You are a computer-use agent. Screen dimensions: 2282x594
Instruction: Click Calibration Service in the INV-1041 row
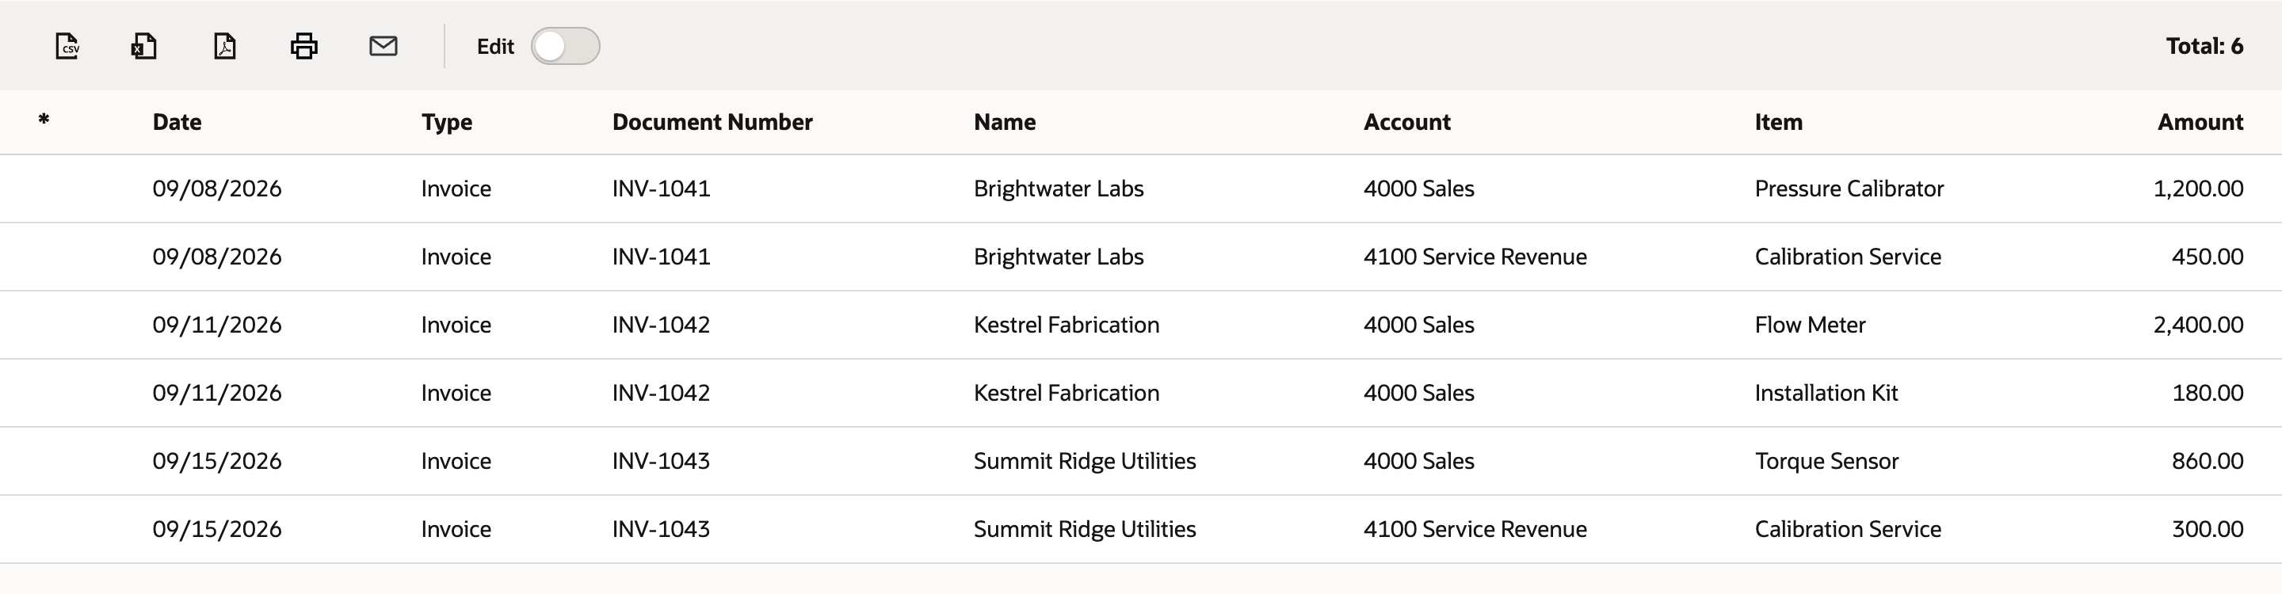tap(1848, 257)
